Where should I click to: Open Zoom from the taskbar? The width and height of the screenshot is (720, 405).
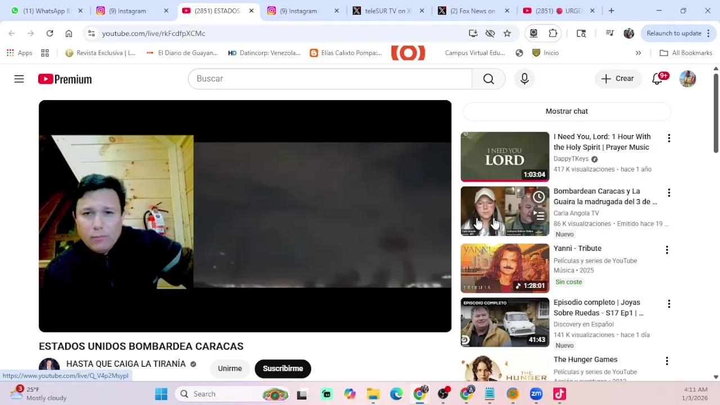[x=536, y=394]
